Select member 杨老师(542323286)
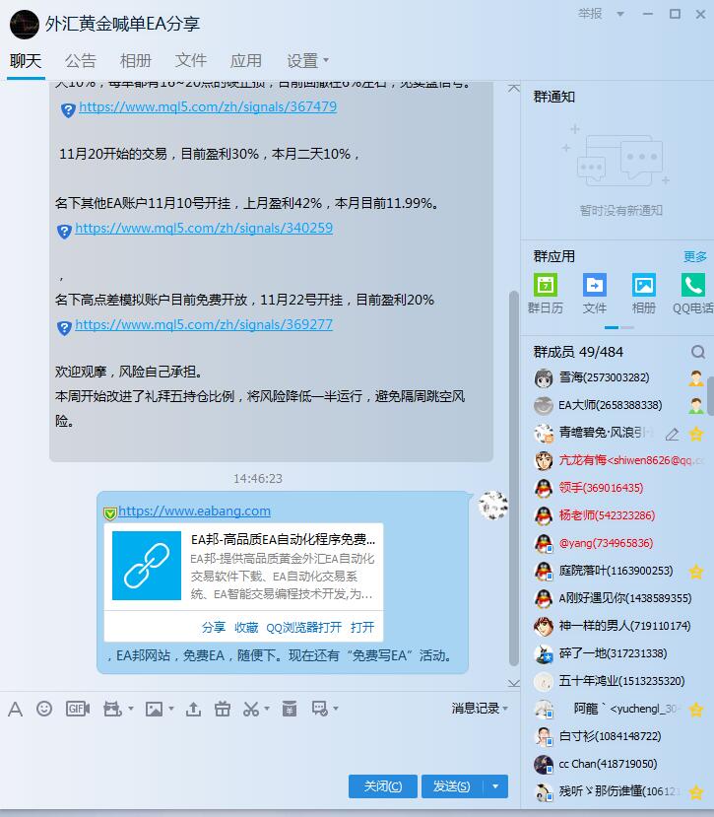 point(617,515)
